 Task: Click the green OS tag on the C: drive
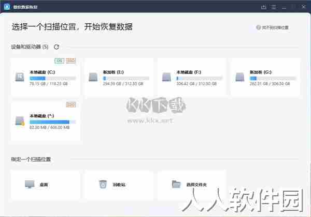coord(59,60)
